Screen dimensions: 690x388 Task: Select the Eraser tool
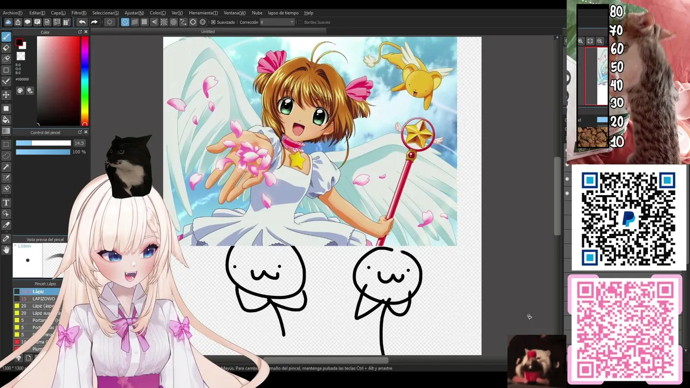point(6,48)
